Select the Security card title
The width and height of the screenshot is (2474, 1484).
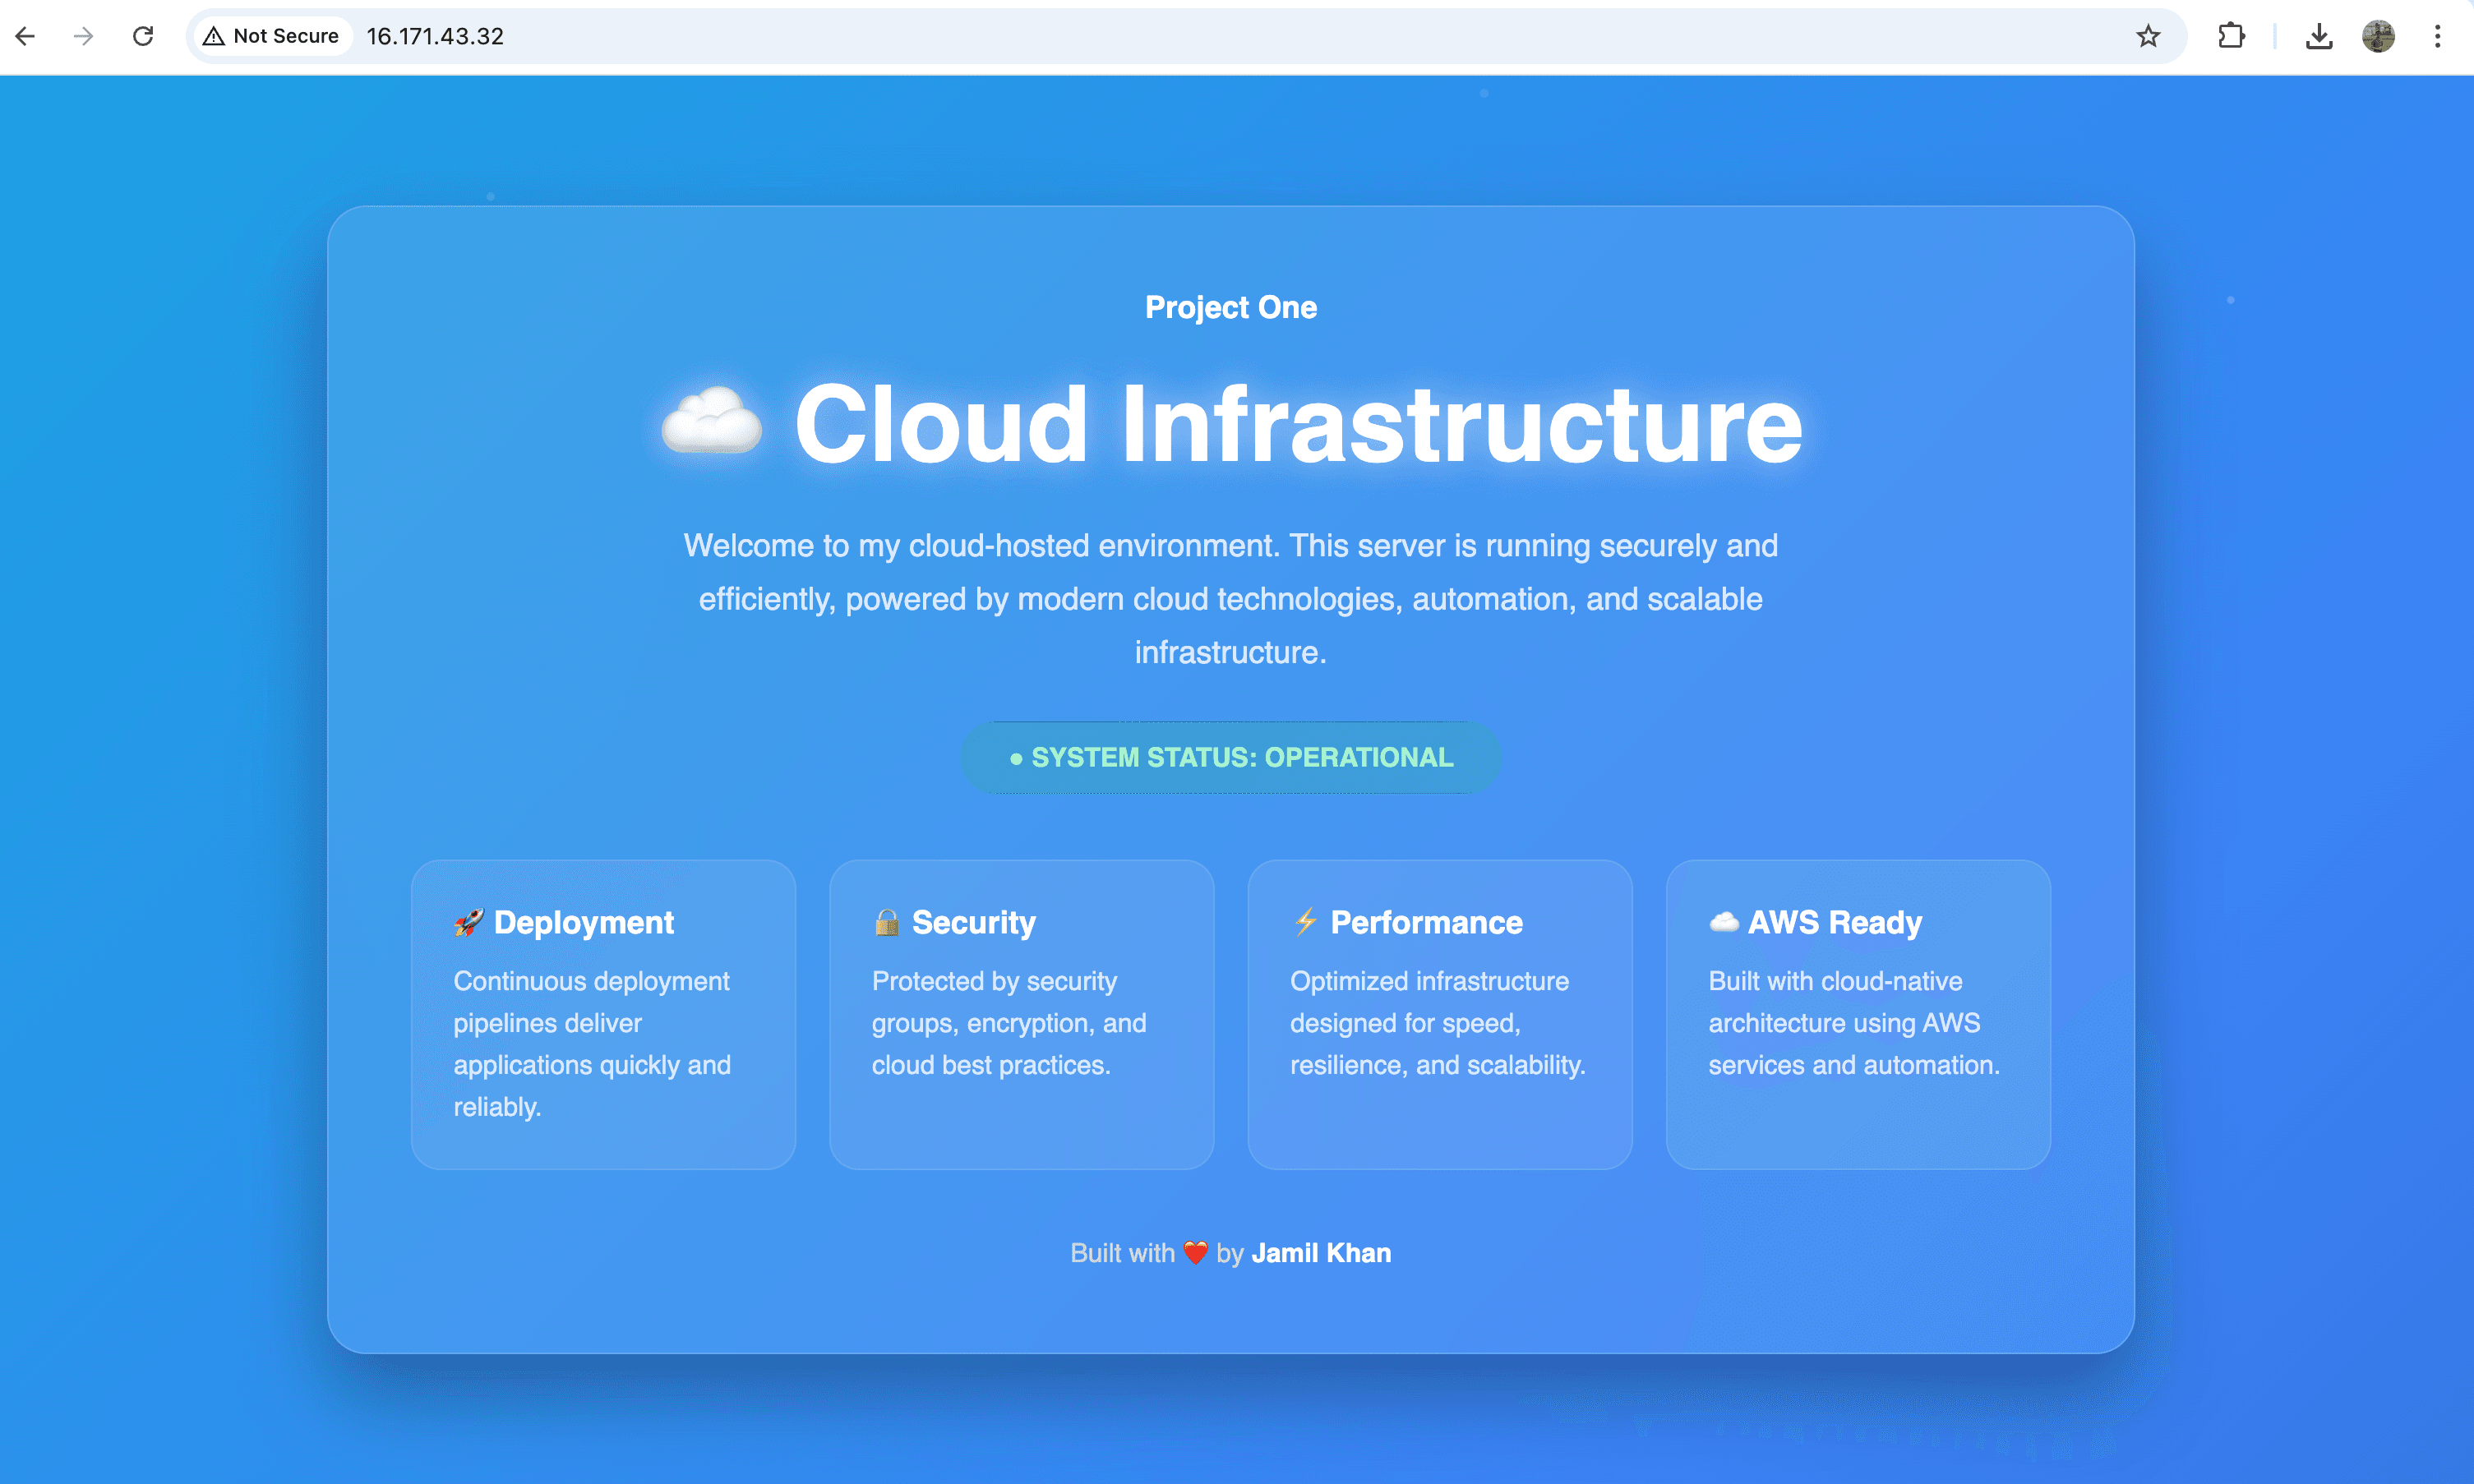click(974, 922)
